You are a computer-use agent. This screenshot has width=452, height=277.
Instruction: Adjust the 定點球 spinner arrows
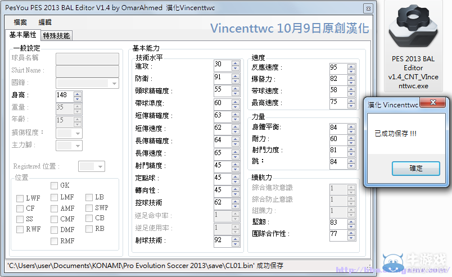236,179
